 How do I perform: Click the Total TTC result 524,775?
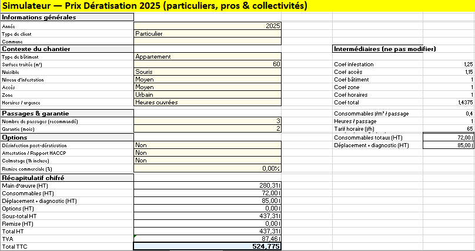[208, 247]
